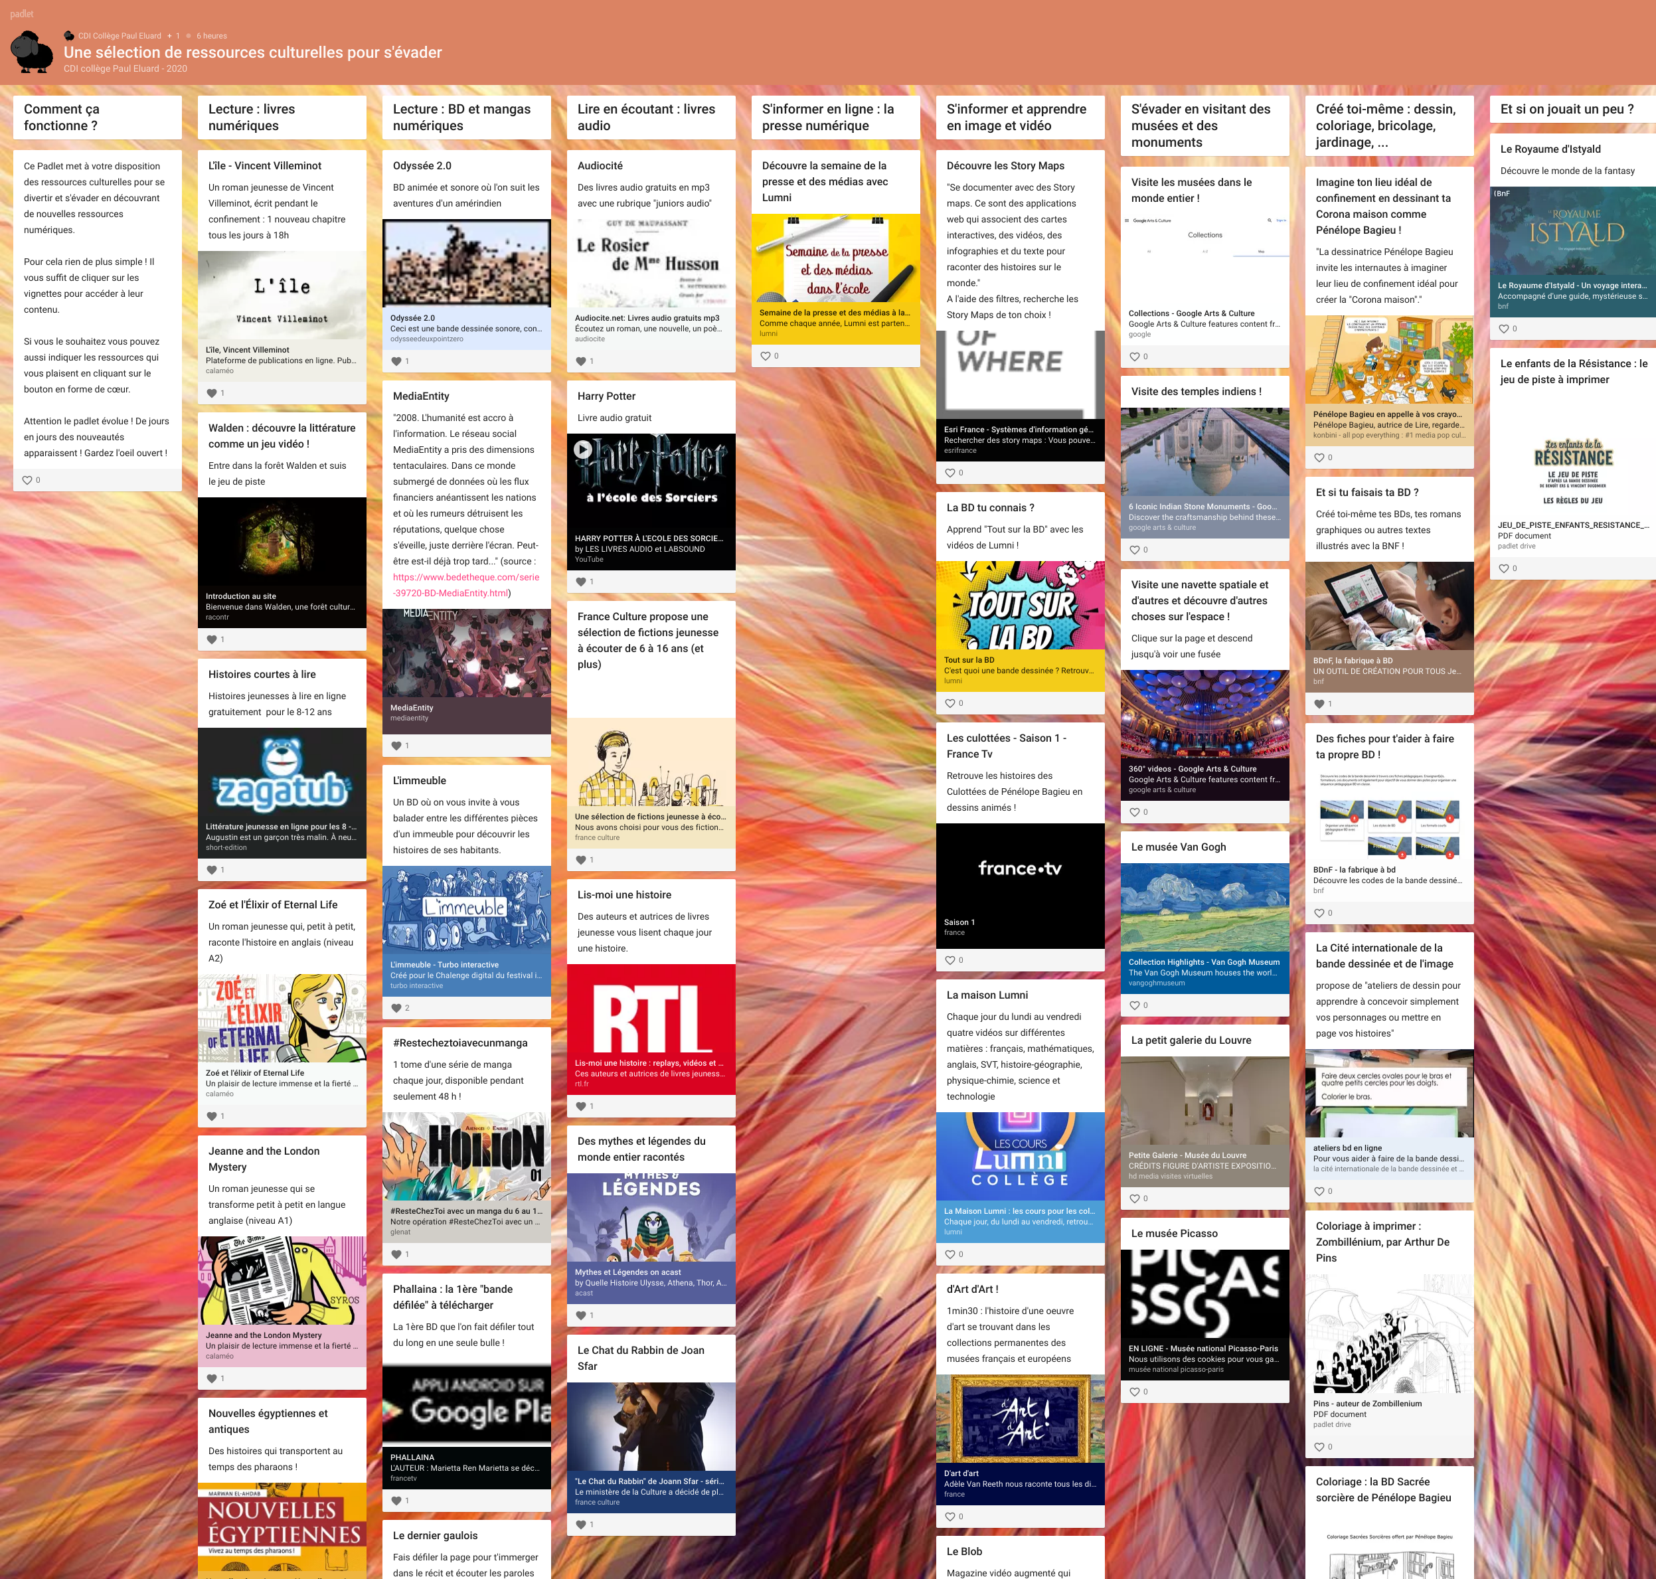Like 'Visite les musées dans le monde' post

[x=1135, y=357]
